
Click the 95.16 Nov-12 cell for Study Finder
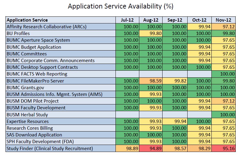(x=224, y=148)
